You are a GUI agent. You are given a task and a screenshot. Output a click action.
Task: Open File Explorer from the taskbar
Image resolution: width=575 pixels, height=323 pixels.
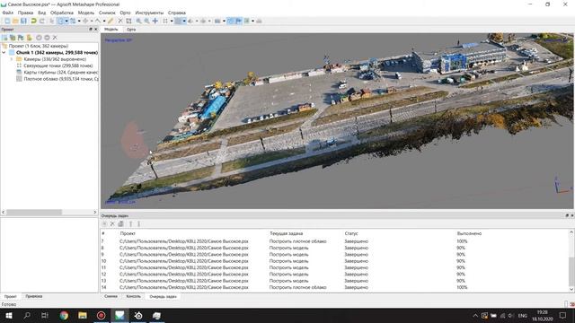click(x=82, y=315)
